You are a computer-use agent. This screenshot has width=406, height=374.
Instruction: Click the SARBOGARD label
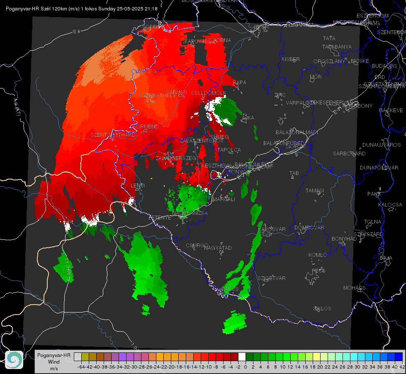point(349,154)
